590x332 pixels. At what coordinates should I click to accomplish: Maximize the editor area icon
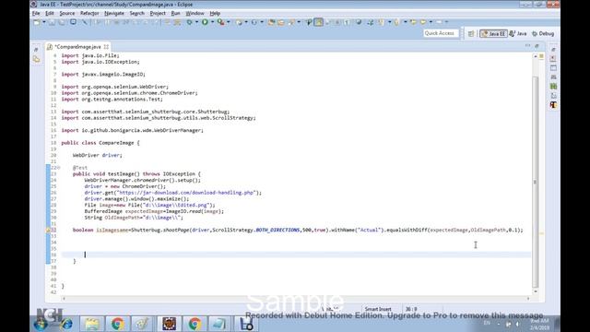click(537, 46)
